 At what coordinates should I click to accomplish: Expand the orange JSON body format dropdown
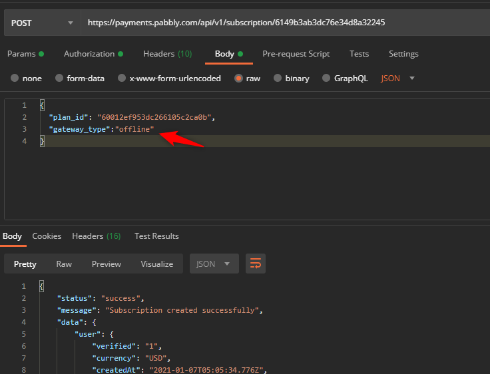point(397,78)
